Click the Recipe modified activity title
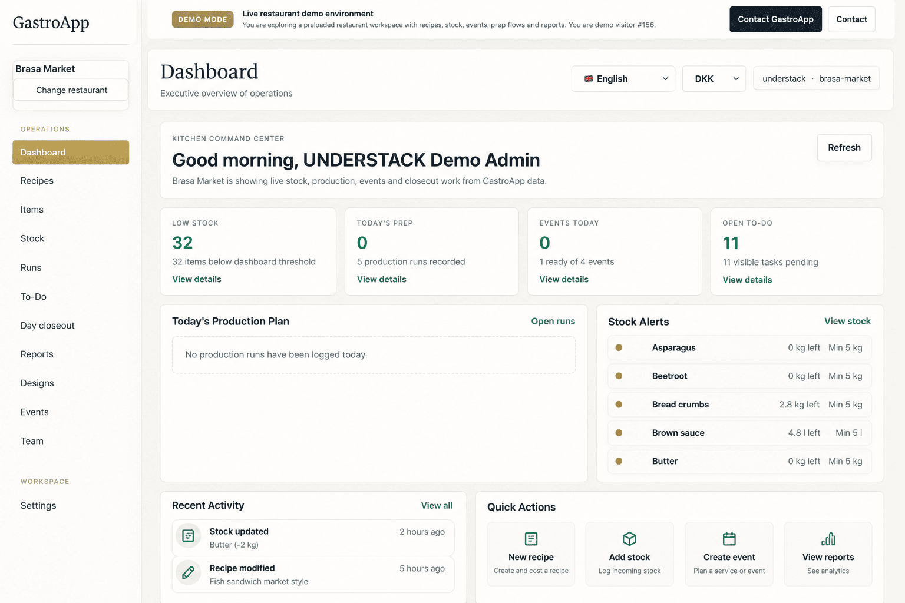Image resolution: width=905 pixels, height=603 pixels. (x=242, y=568)
